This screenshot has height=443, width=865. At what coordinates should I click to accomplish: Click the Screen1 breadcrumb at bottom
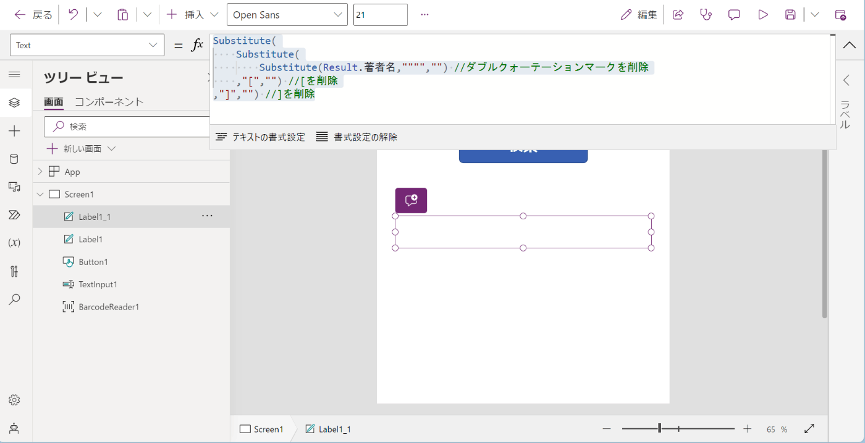tap(261, 429)
